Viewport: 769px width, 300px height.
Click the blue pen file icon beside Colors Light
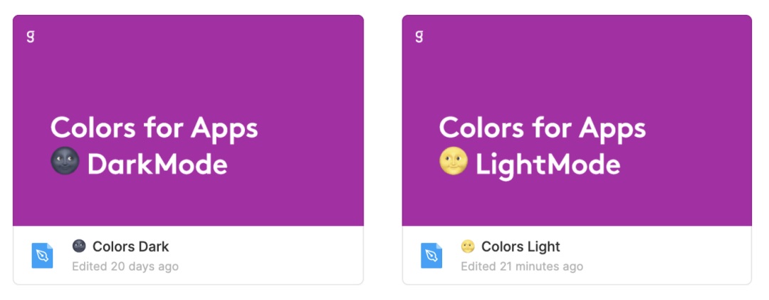click(x=431, y=256)
